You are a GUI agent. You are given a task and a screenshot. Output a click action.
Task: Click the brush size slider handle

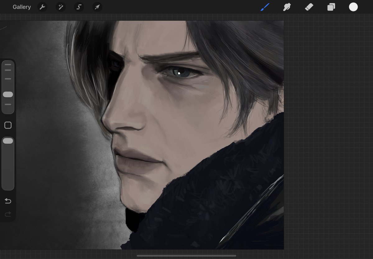(8, 94)
